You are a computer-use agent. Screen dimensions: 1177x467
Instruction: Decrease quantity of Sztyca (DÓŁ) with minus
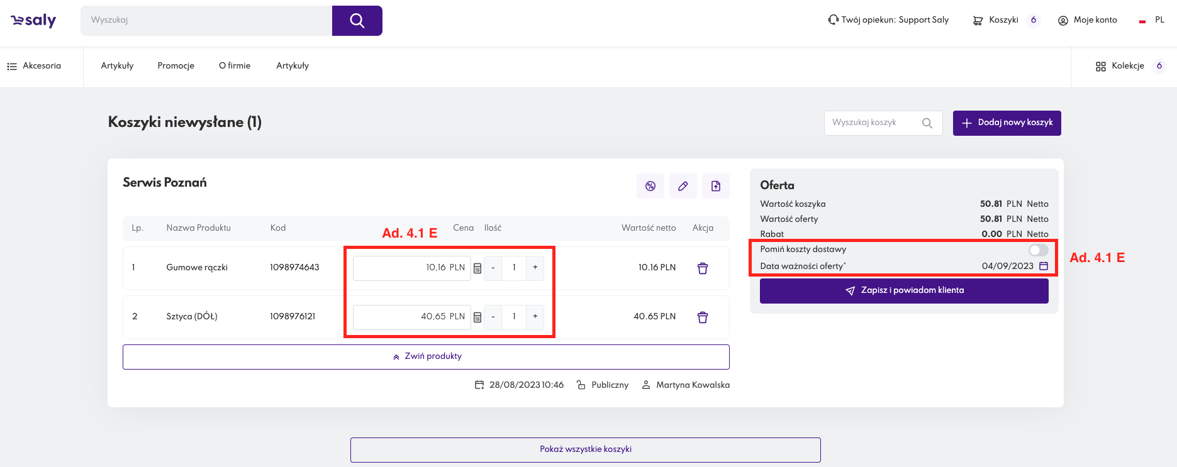[493, 317]
